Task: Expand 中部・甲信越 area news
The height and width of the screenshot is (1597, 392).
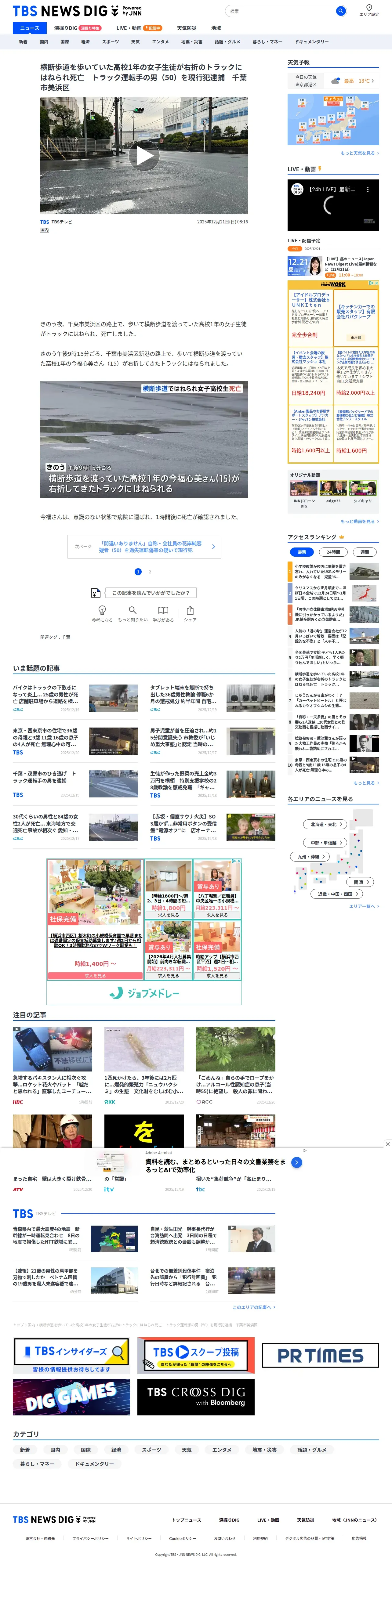Action: click(x=325, y=843)
